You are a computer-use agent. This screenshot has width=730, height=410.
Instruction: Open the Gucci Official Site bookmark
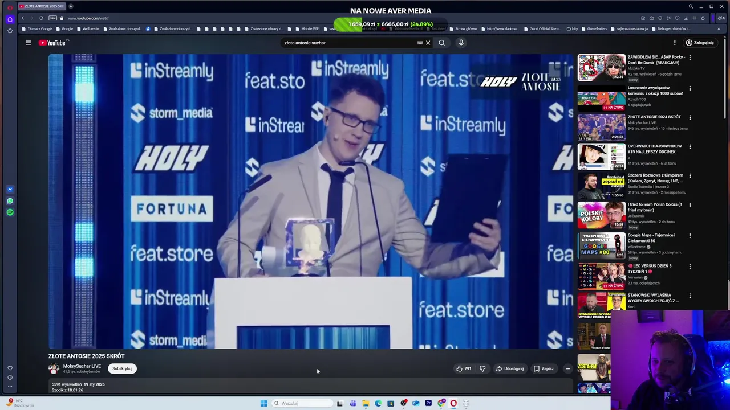coord(542,29)
